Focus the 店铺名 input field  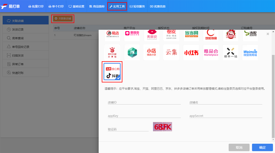pyautogui.click(x=226, y=102)
